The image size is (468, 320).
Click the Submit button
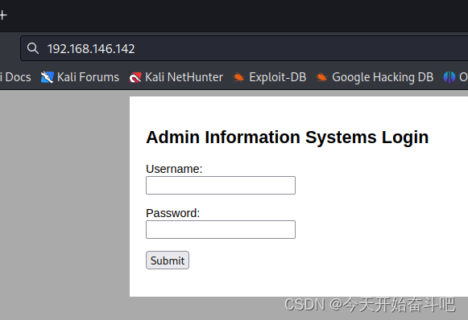(x=168, y=261)
